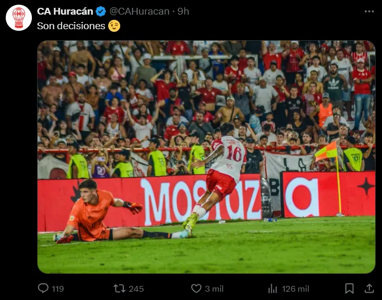The height and width of the screenshot is (300, 382).
Task: Open the CA Huracán display name link
Action: point(65,11)
